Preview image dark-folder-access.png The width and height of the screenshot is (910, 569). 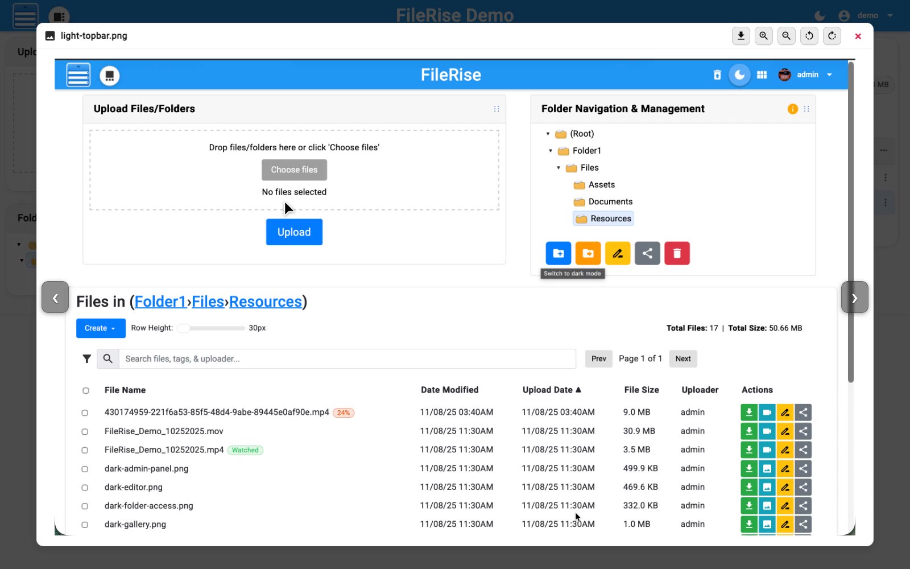(x=767, y=506)
